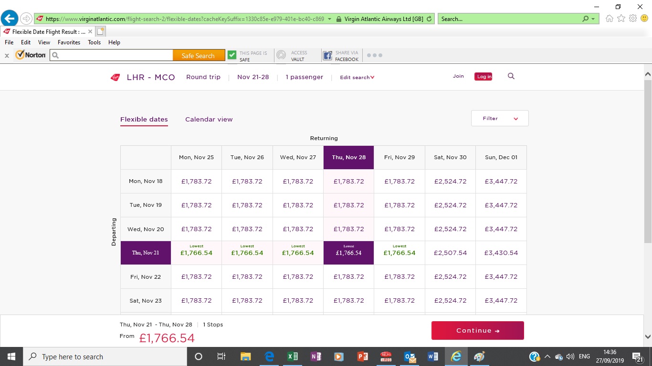
Task: Select the Flexible dates tab
Action: pyautogui.click(x=144, y=119)
